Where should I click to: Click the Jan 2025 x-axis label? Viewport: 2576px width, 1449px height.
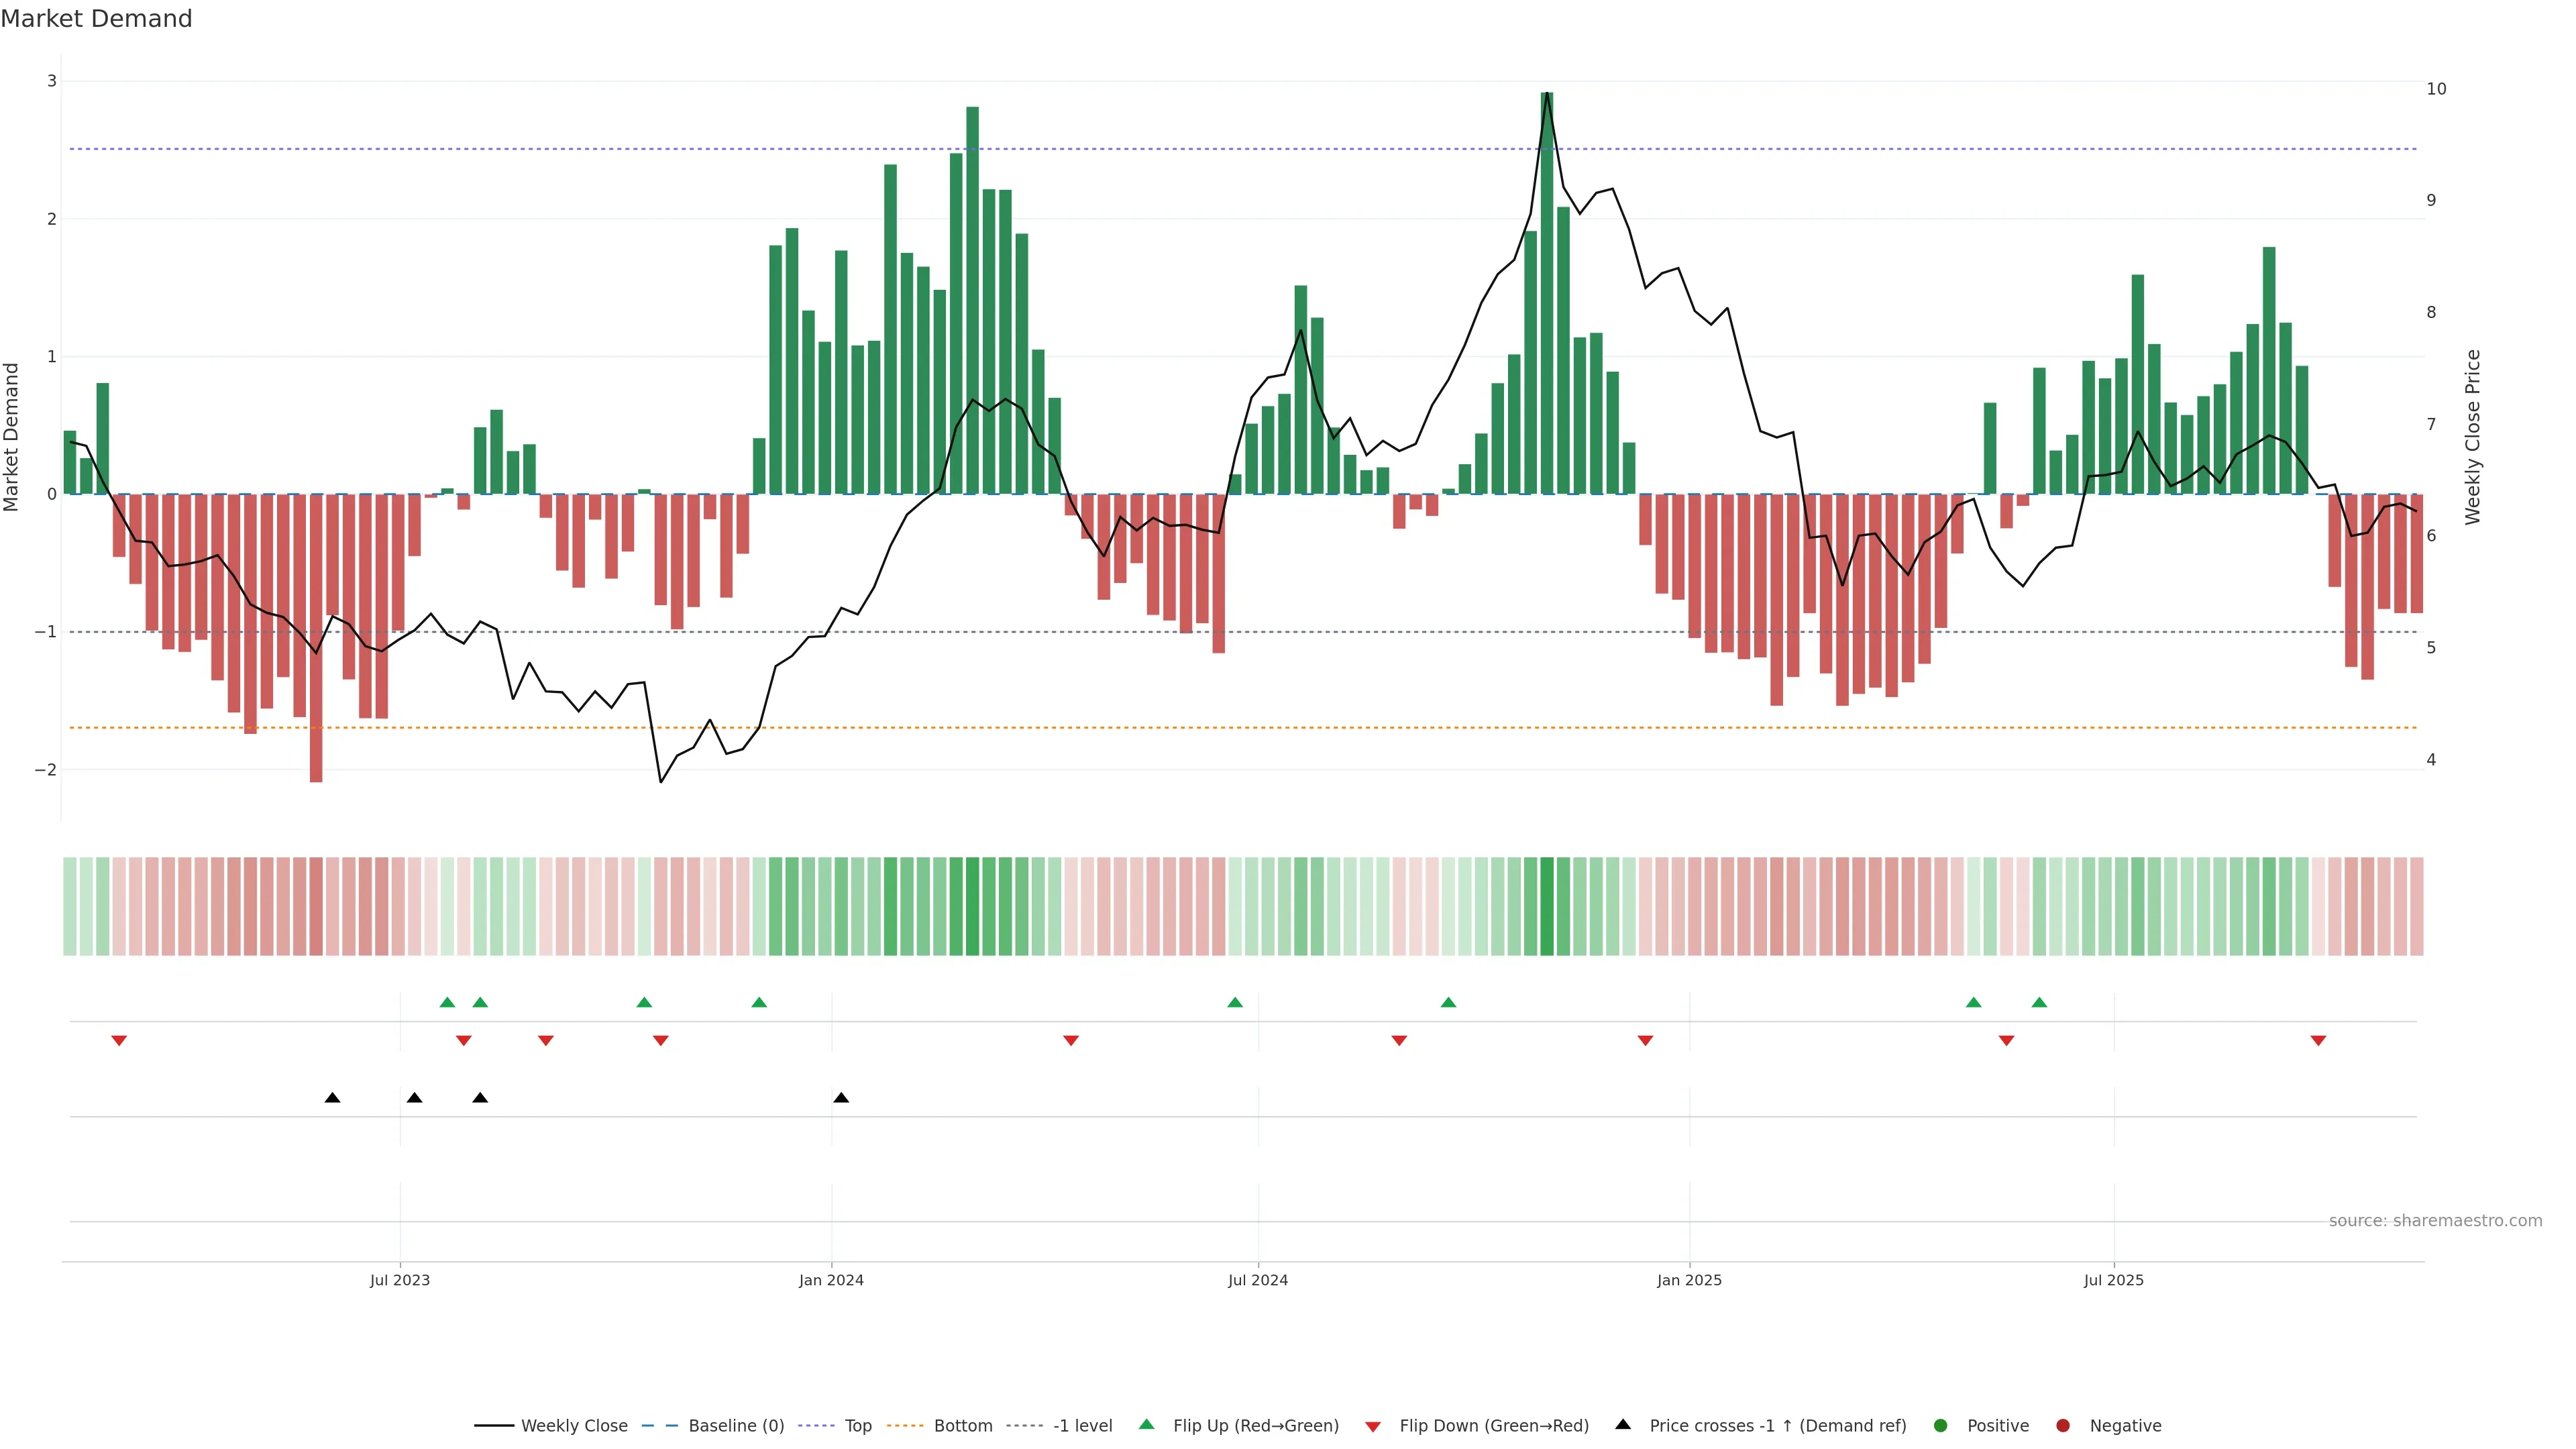tap(1689, 1280)
